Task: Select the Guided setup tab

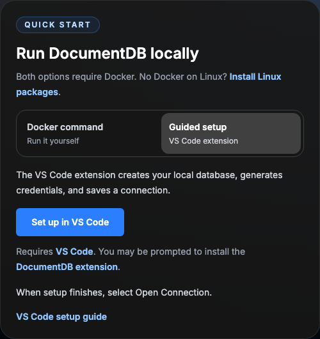Action: (x=231, y=133)
